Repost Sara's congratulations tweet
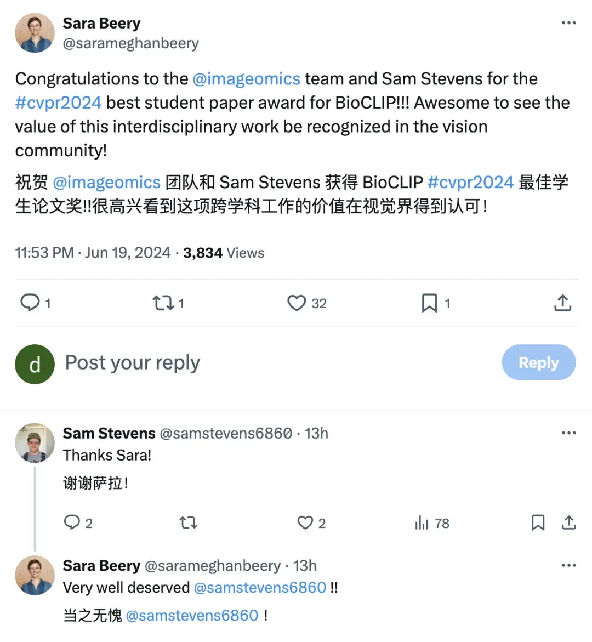The image size is (592, 642). 162,302
